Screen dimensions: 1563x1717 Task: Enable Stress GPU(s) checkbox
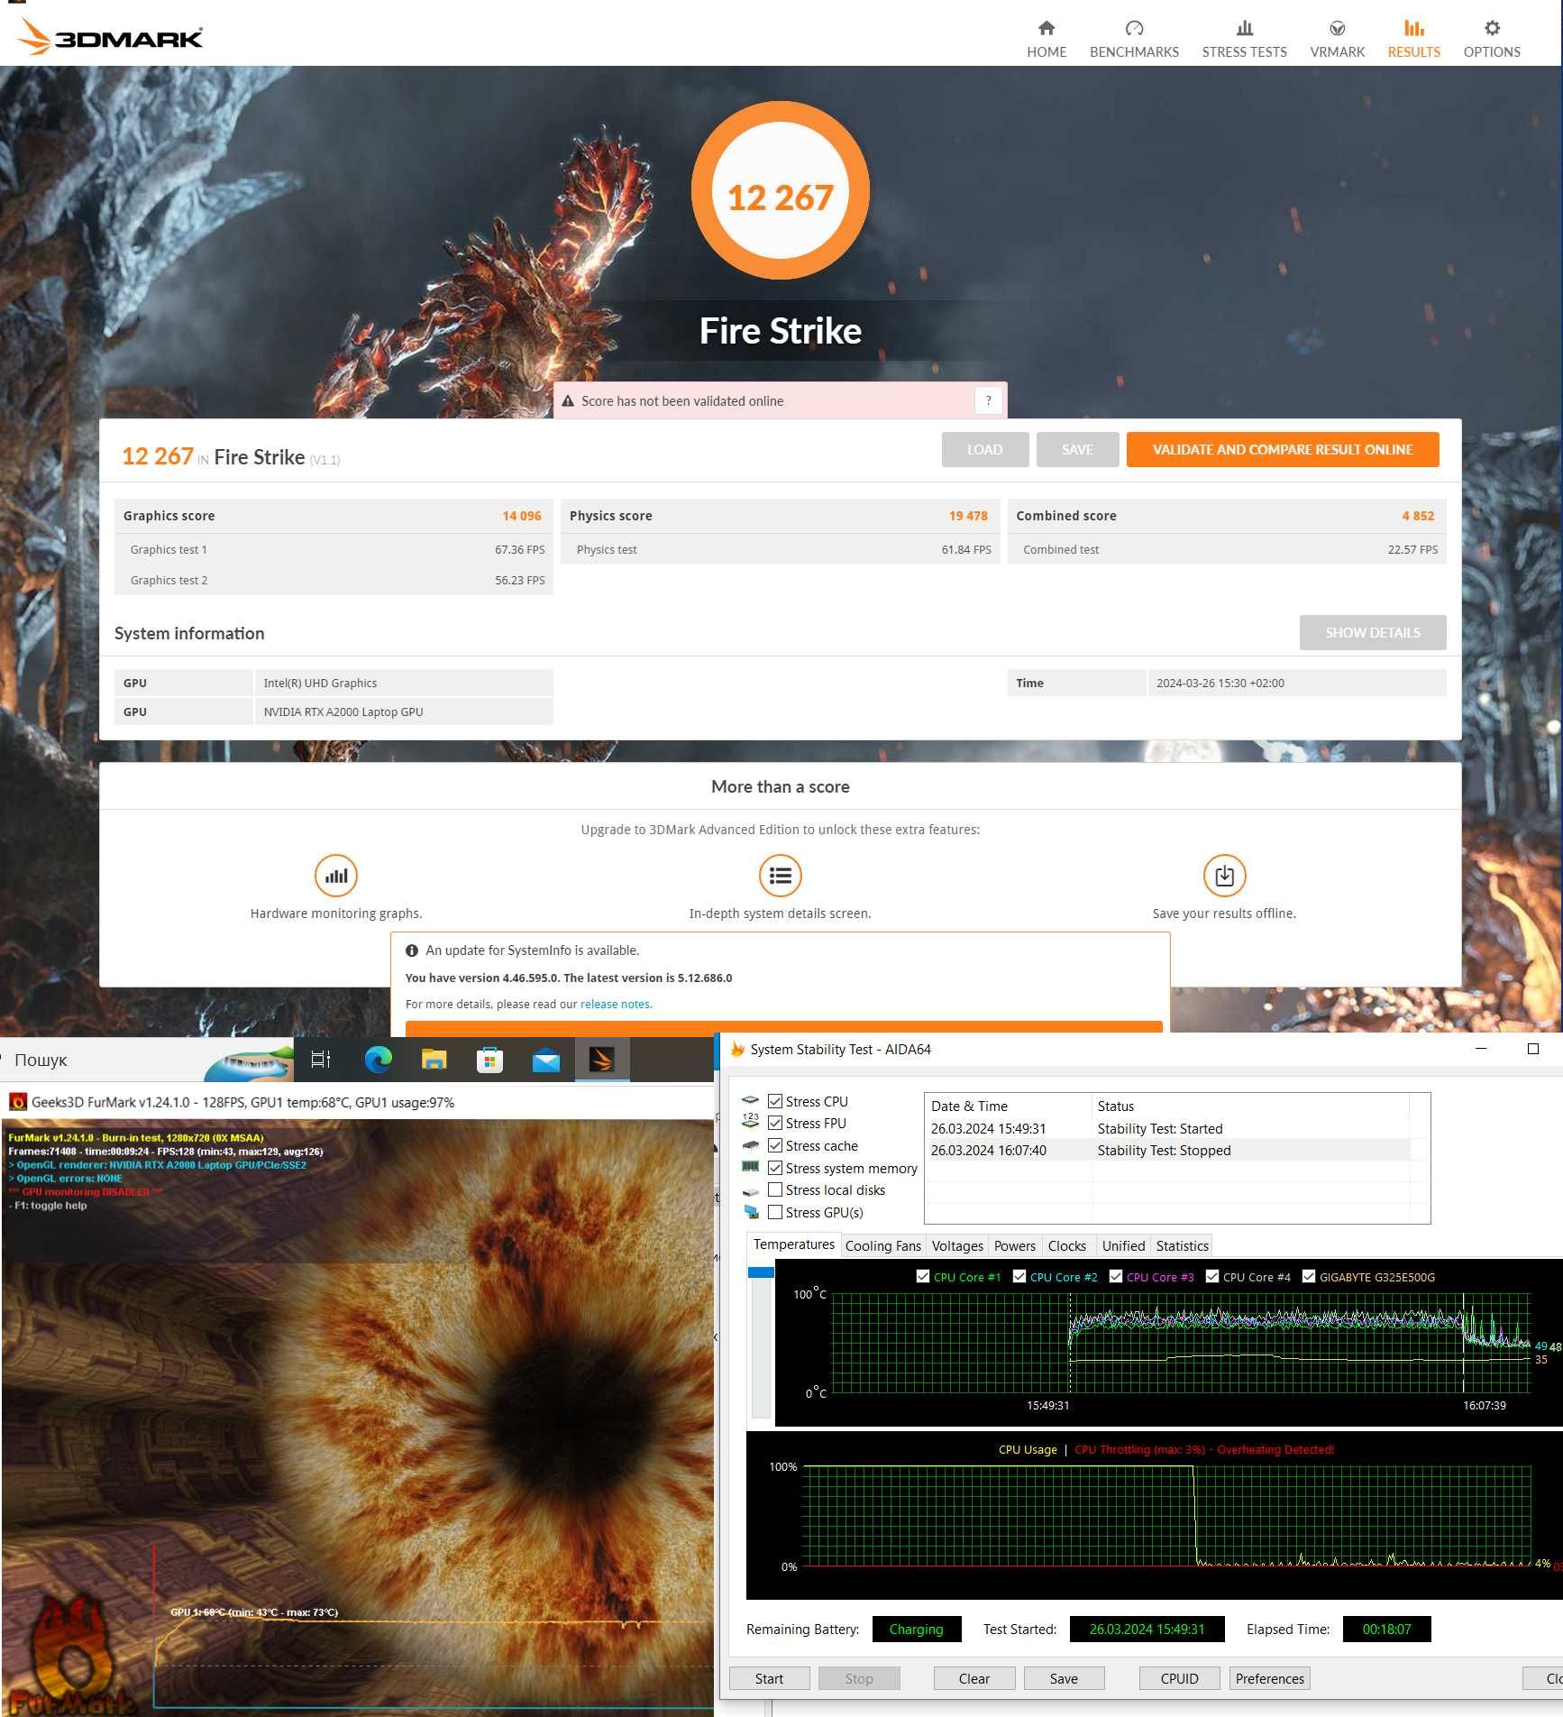click(775, 1212)
